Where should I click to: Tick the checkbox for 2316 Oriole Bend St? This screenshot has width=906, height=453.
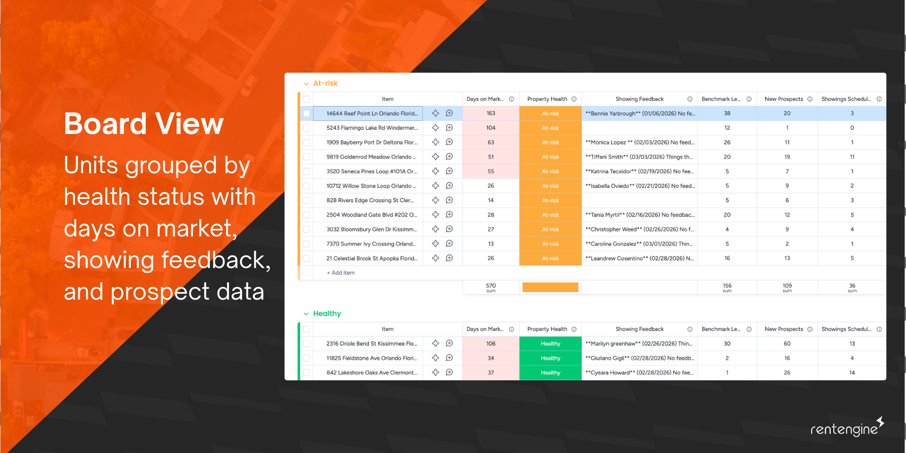306,344
